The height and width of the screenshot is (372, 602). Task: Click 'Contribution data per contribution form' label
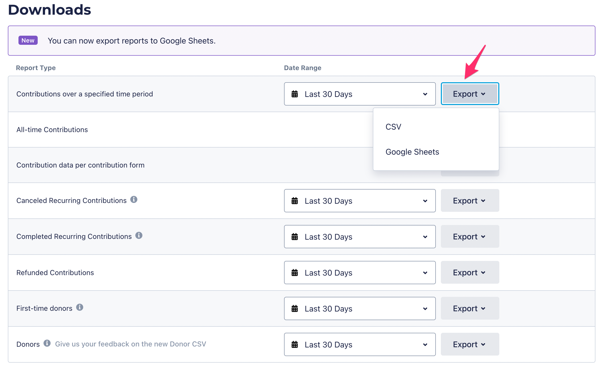[80, 165]
